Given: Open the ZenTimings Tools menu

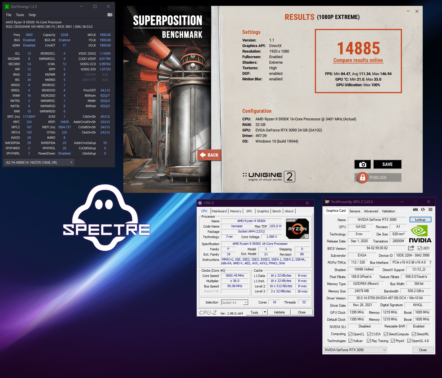Looking at the screenshot, I should coord(20,15).
